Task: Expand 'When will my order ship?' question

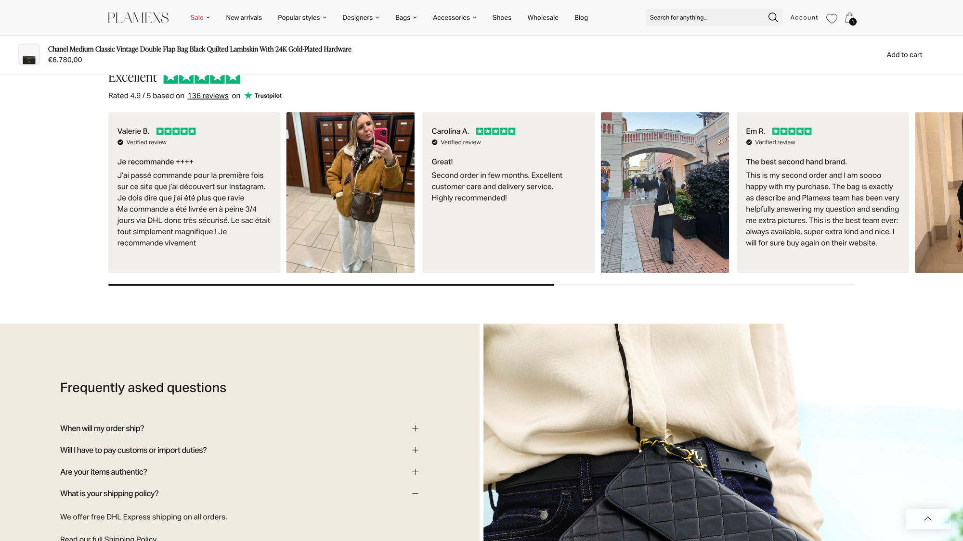Action: 239,428
